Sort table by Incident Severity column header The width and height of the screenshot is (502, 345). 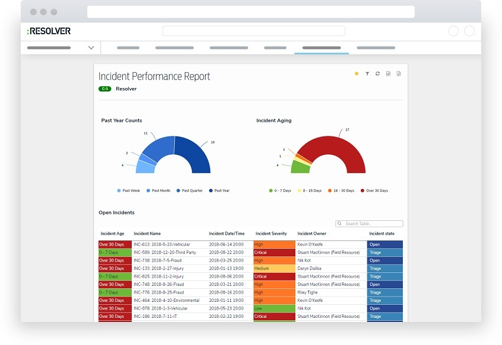(x=271, y=234)
